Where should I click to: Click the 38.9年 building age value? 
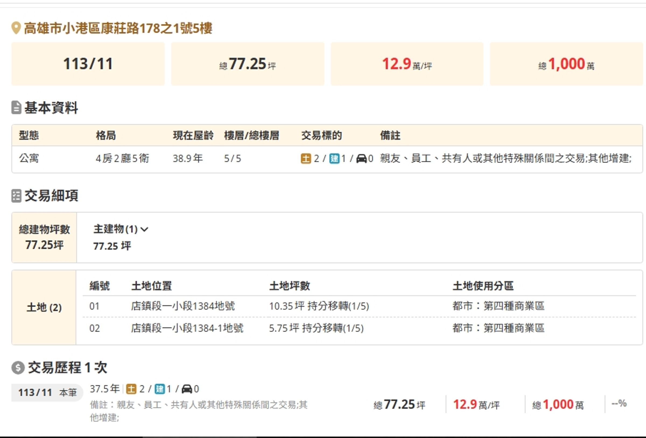pos(188,158)
